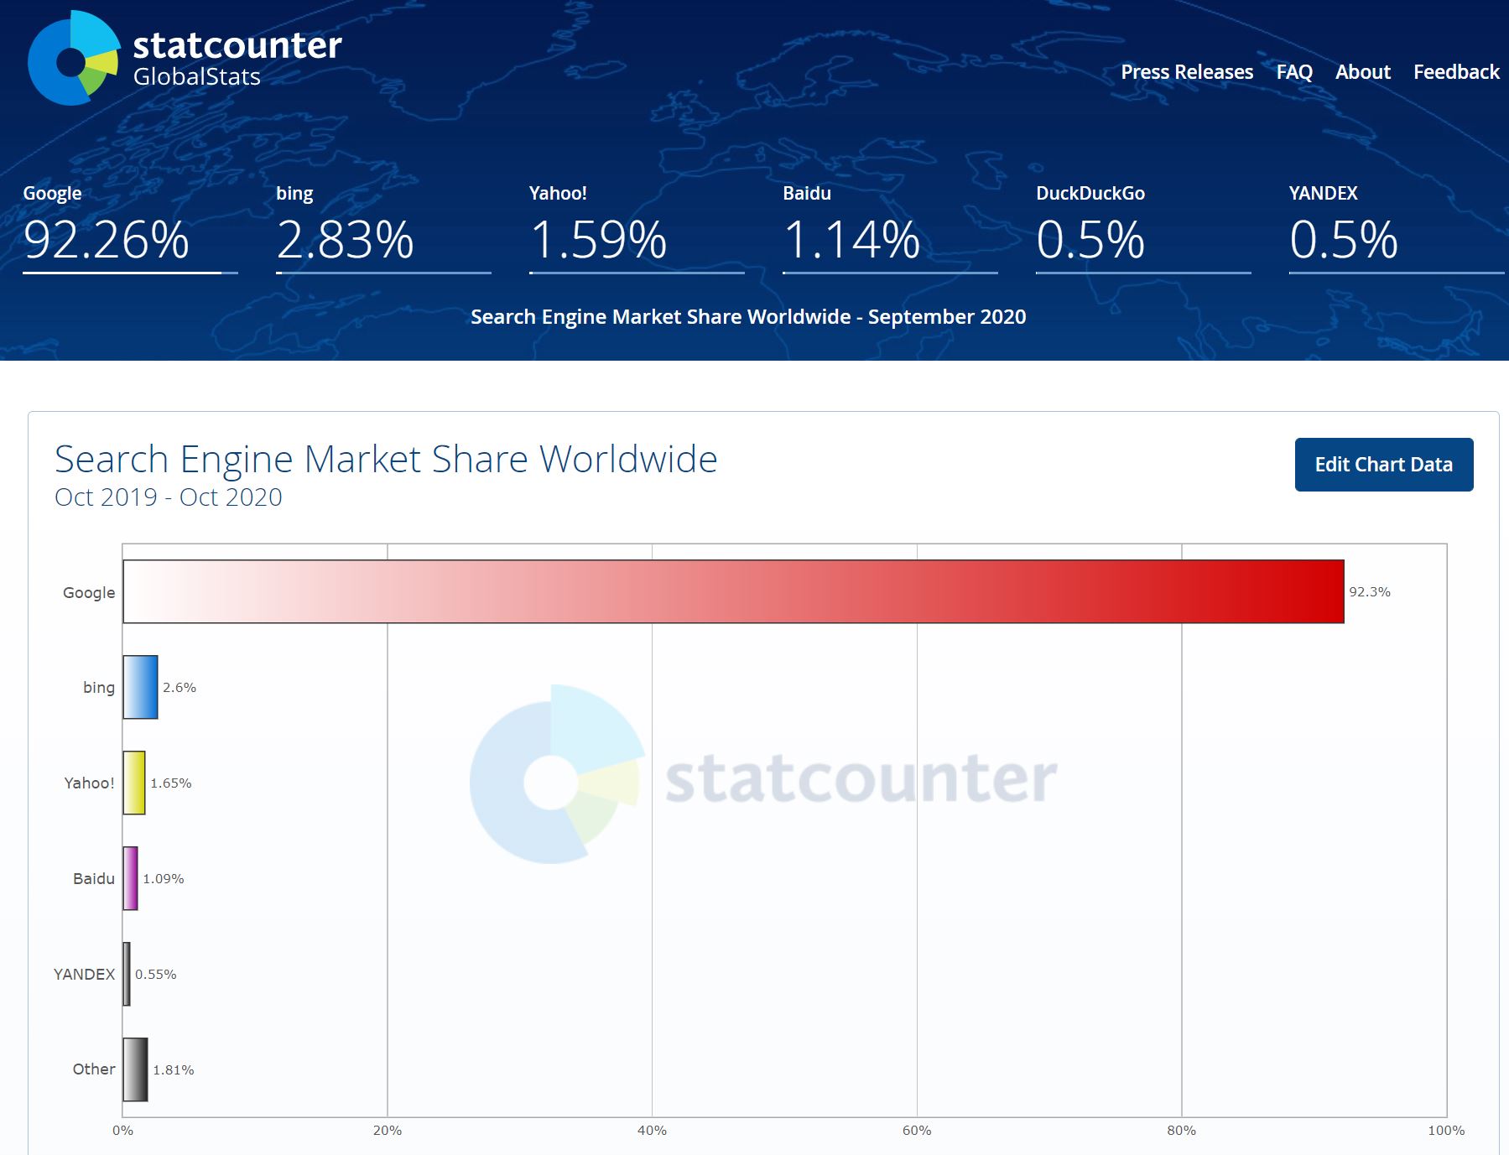Click the thin YANDEX bar in chart
The image size is (1509, 1155).
[x=127, y=974]
